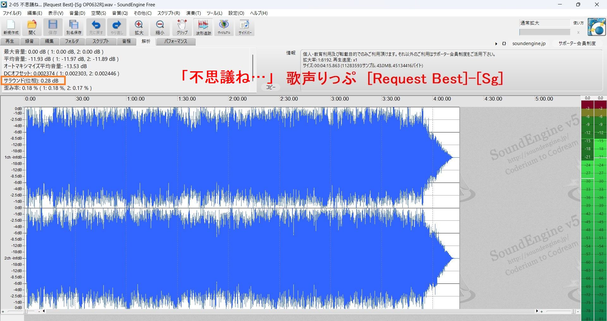Image resolution: width=607 pixels, height=321 pixels.
Task: Open the スクリプト(R) menu
Action: pyautogui.click(x=169, y=13)
